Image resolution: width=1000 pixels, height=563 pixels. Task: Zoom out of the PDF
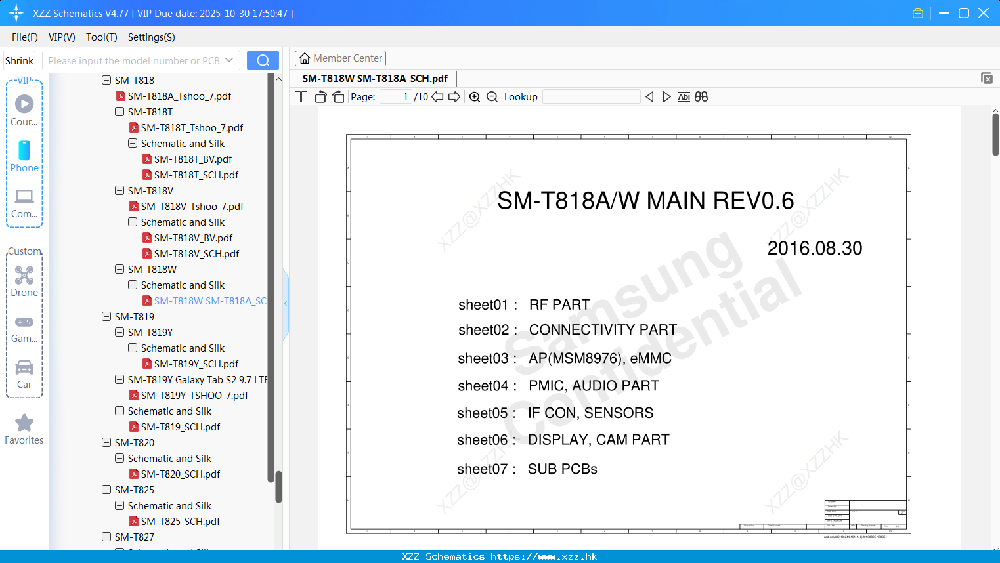492,97
